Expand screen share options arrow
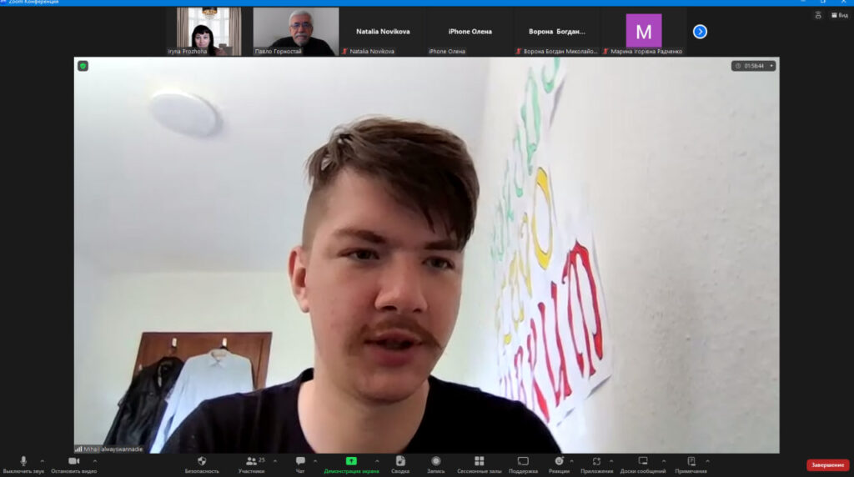Image resolution: width=854 pixels, height=477 pixels. 376,460
